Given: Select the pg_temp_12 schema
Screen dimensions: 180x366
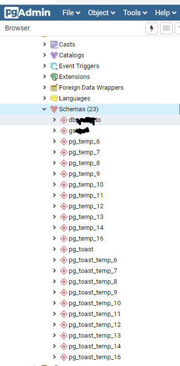Looking at the screenshot, I should pyautogui.click(x=86, y=206).
